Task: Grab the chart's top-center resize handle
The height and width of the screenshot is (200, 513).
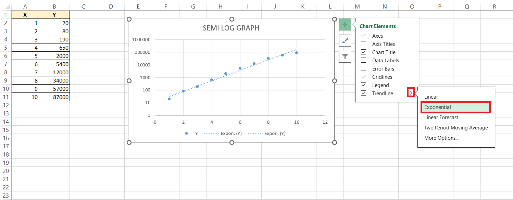Action: (232, 19)
